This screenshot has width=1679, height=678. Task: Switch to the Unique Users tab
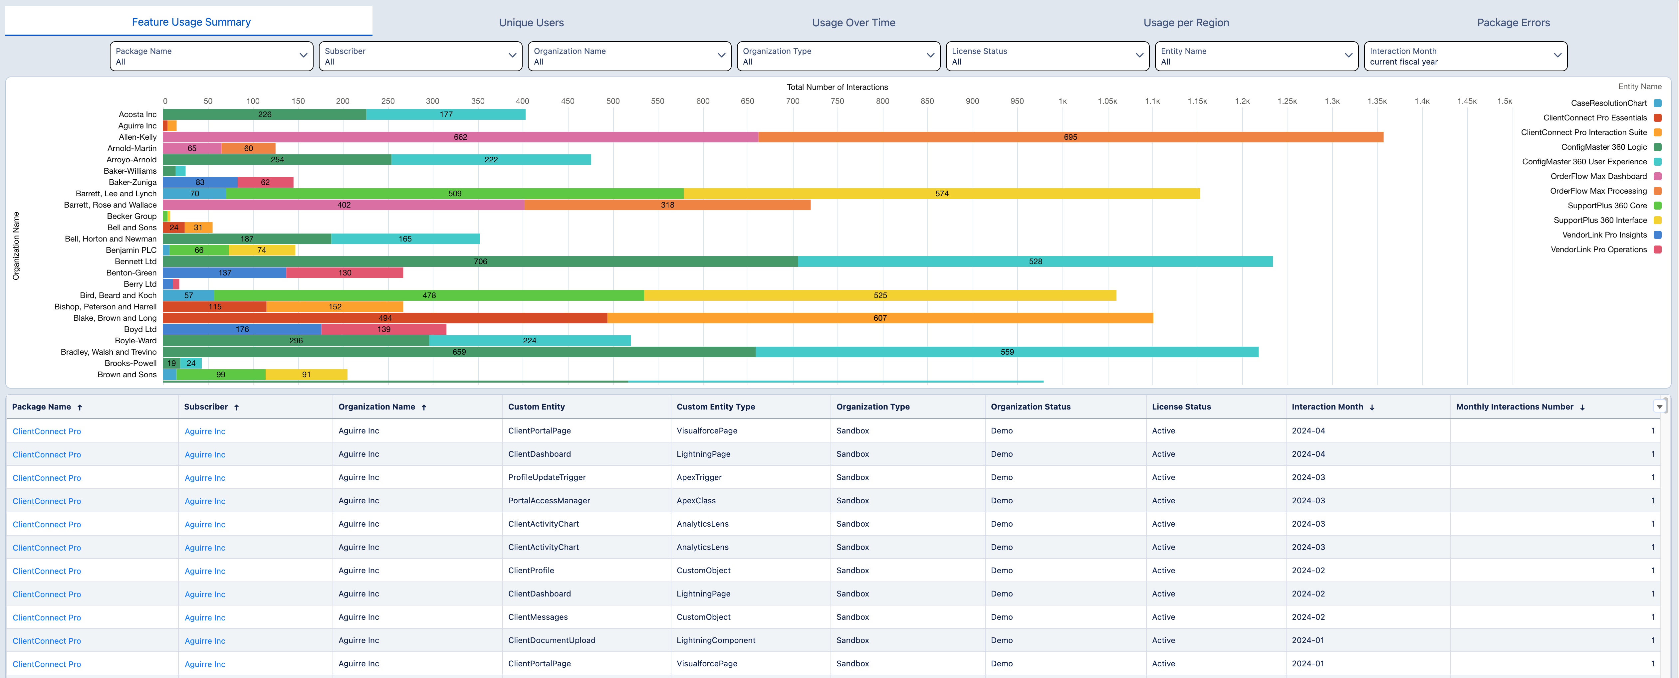531,23
